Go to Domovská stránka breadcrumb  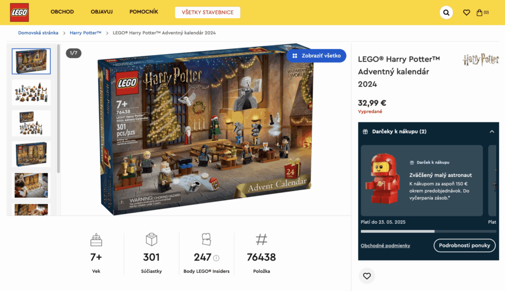tap(38, 33)
